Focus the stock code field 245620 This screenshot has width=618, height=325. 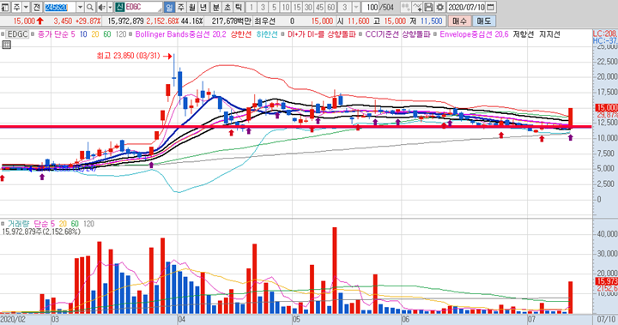click(x=59, y=7)
